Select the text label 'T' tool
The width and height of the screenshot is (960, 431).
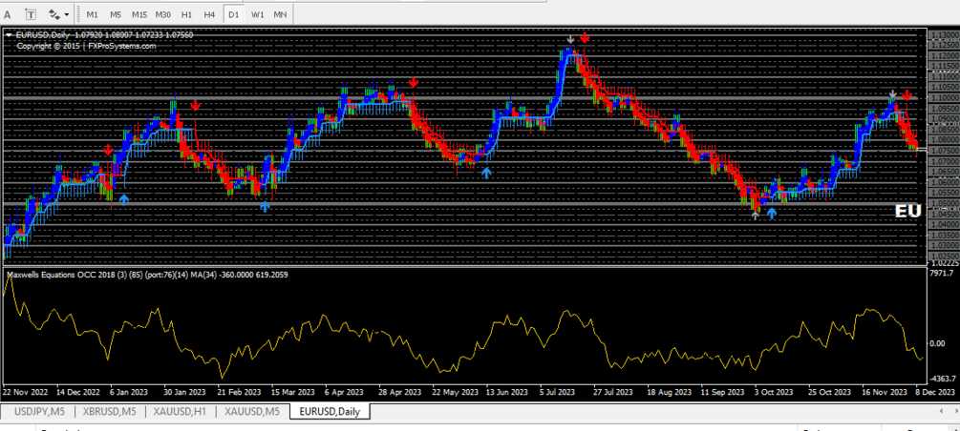pos(32,13)
